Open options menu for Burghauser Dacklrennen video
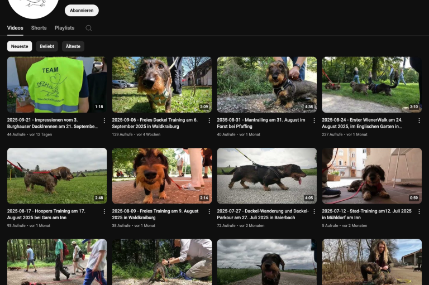 (x=104, y=120)
